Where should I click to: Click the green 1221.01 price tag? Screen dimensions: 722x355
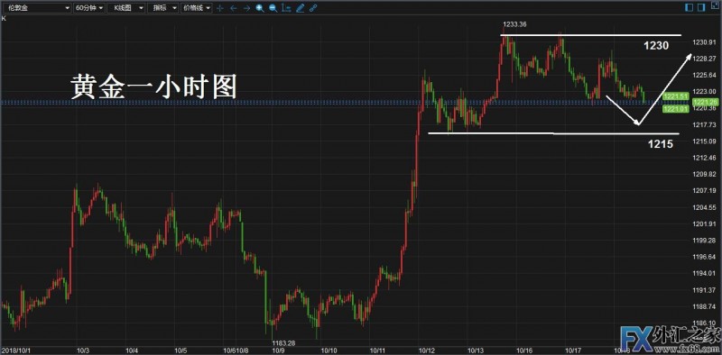pyautogui.click(x=675, y=109)
